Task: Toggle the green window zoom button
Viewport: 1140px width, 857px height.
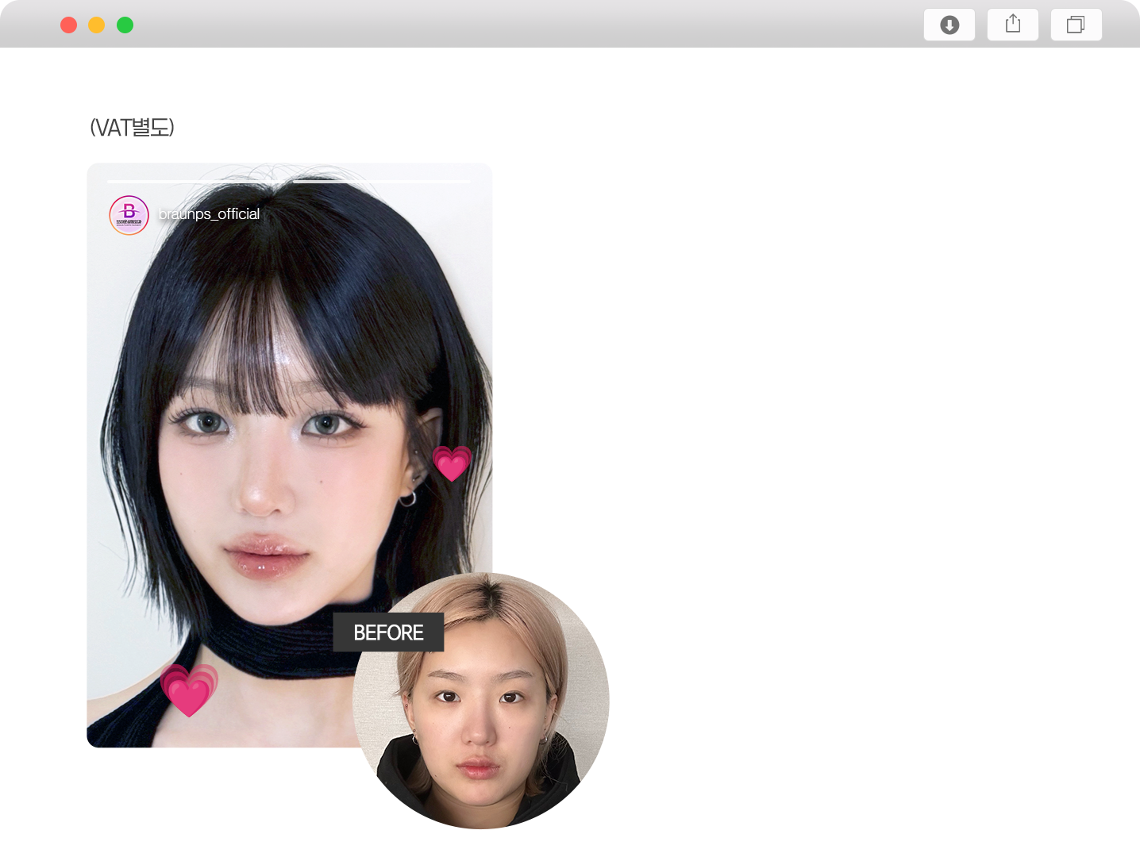Action: pos(125,25)
